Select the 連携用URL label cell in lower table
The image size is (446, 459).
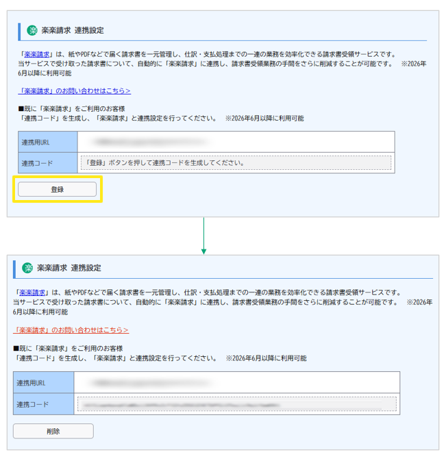[x=43, y=382]
